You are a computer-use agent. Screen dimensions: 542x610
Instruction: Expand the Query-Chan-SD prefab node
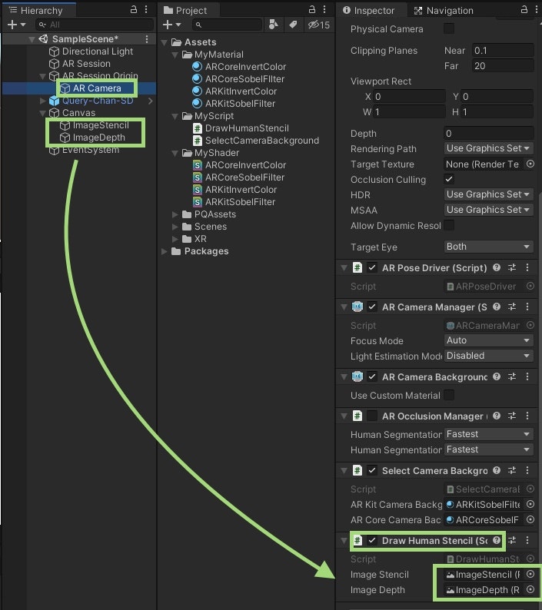tap(43, 101)
